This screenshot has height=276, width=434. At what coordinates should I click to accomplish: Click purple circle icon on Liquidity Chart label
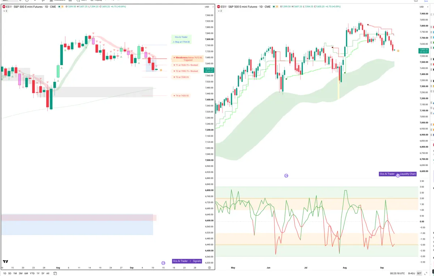[398, 175]
